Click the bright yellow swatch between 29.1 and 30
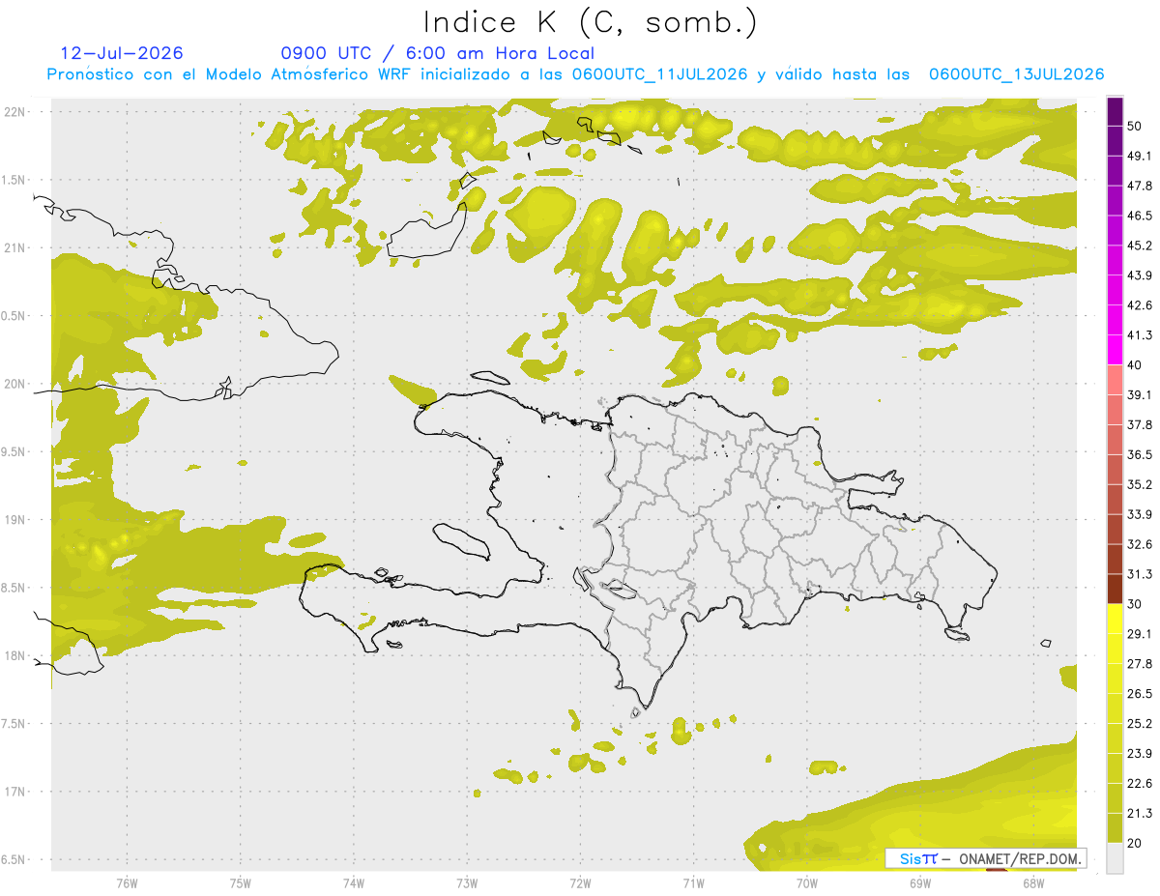This screenshot has height=896, width=1160. [1115, 620]
